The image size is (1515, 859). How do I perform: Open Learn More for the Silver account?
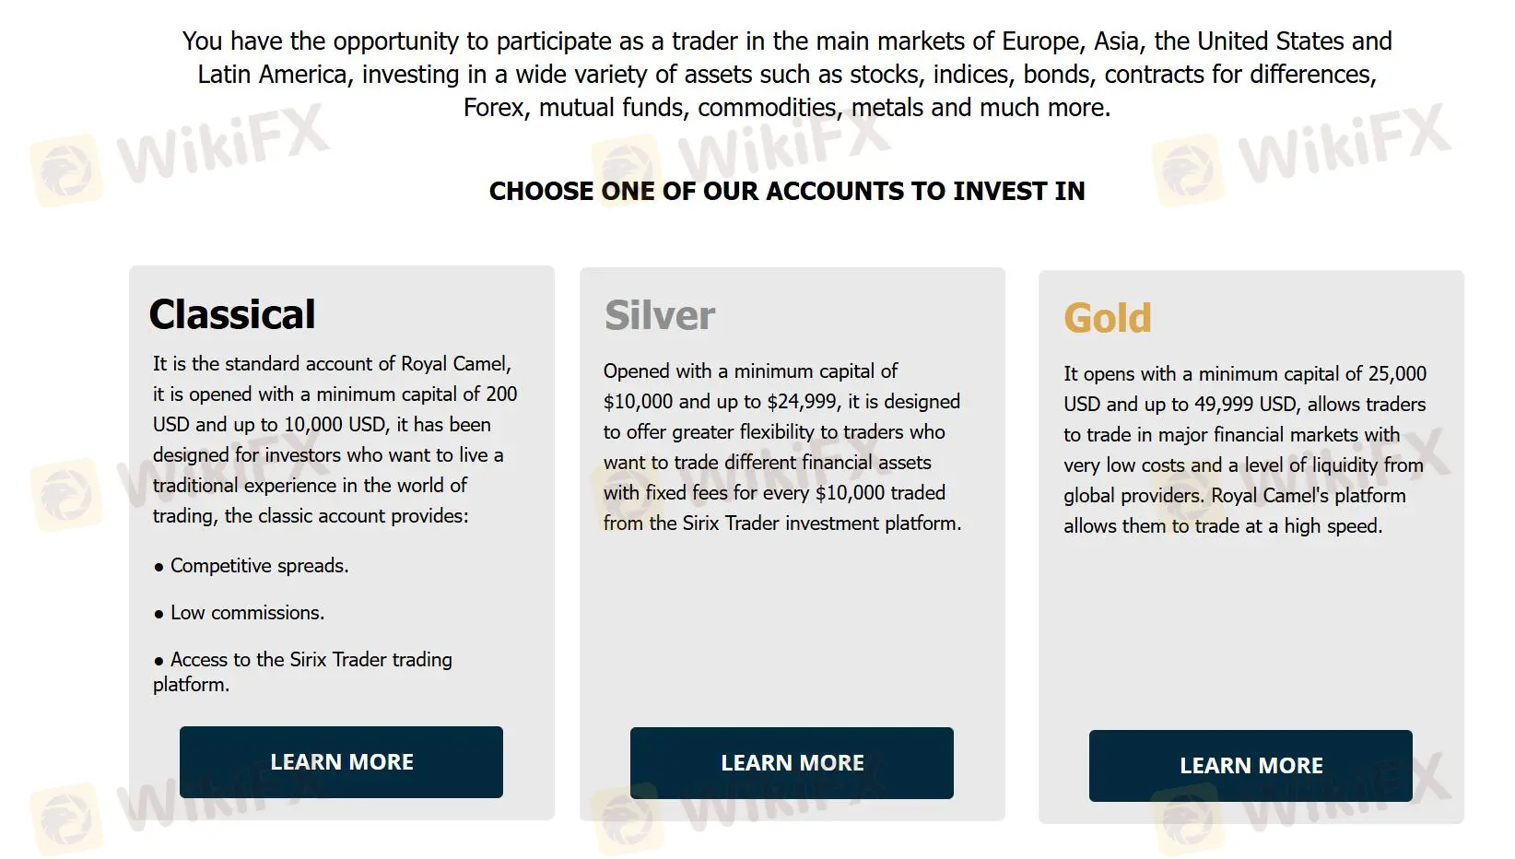tap(792, 763)
